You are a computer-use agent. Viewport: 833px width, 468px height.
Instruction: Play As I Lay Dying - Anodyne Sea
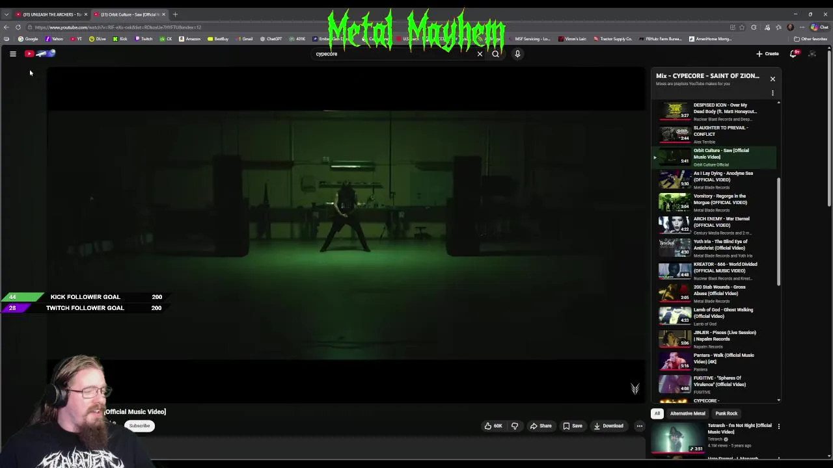pos(715,179)
